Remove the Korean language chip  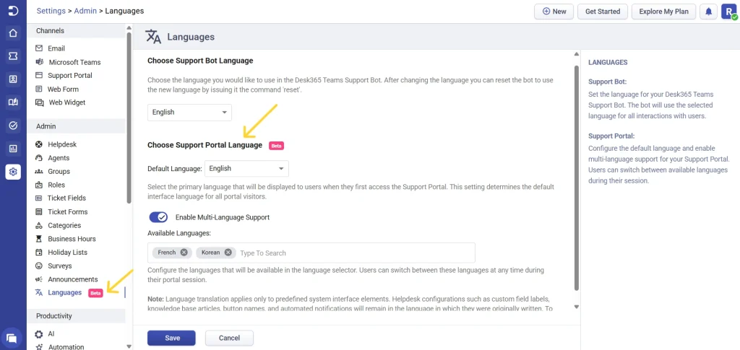point(228,253)
